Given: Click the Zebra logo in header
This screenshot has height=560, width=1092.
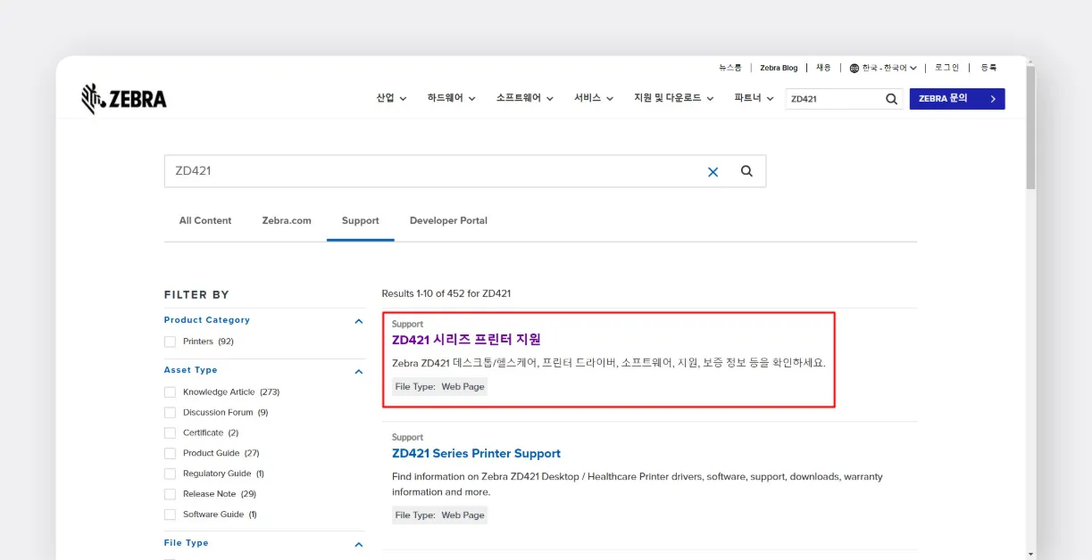Looking at the screenshot, I should pyautogui.click(x=123, y=99).
